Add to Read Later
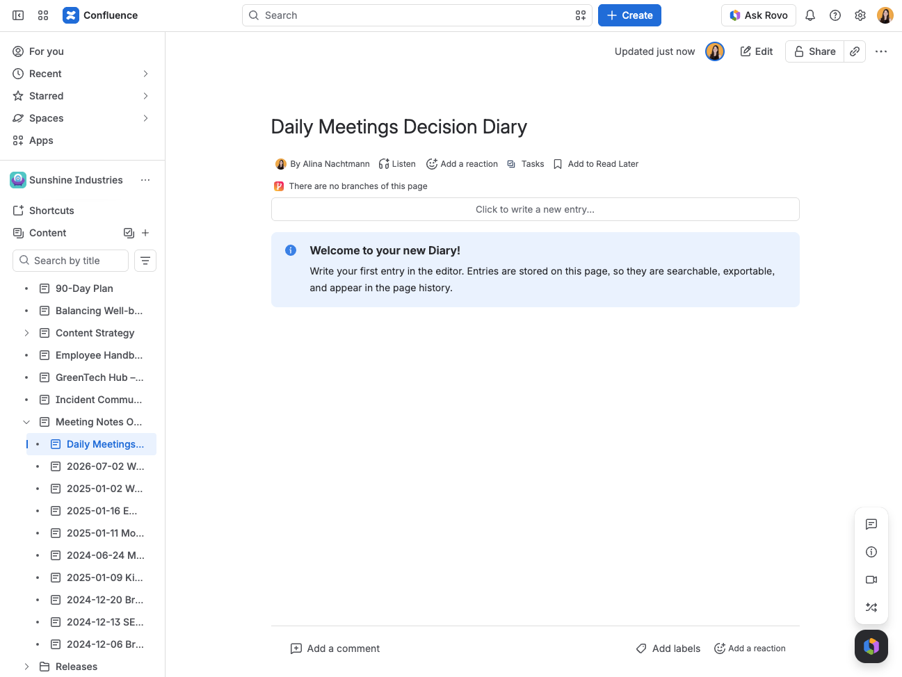Screen dimensions: 902x677 595,164
